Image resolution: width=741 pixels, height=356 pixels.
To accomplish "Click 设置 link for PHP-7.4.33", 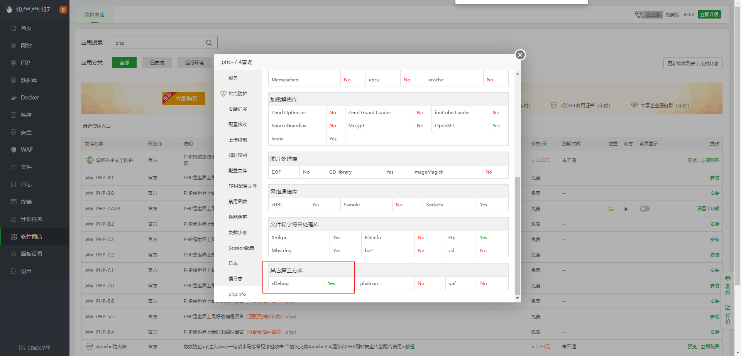I will [702, 209].
